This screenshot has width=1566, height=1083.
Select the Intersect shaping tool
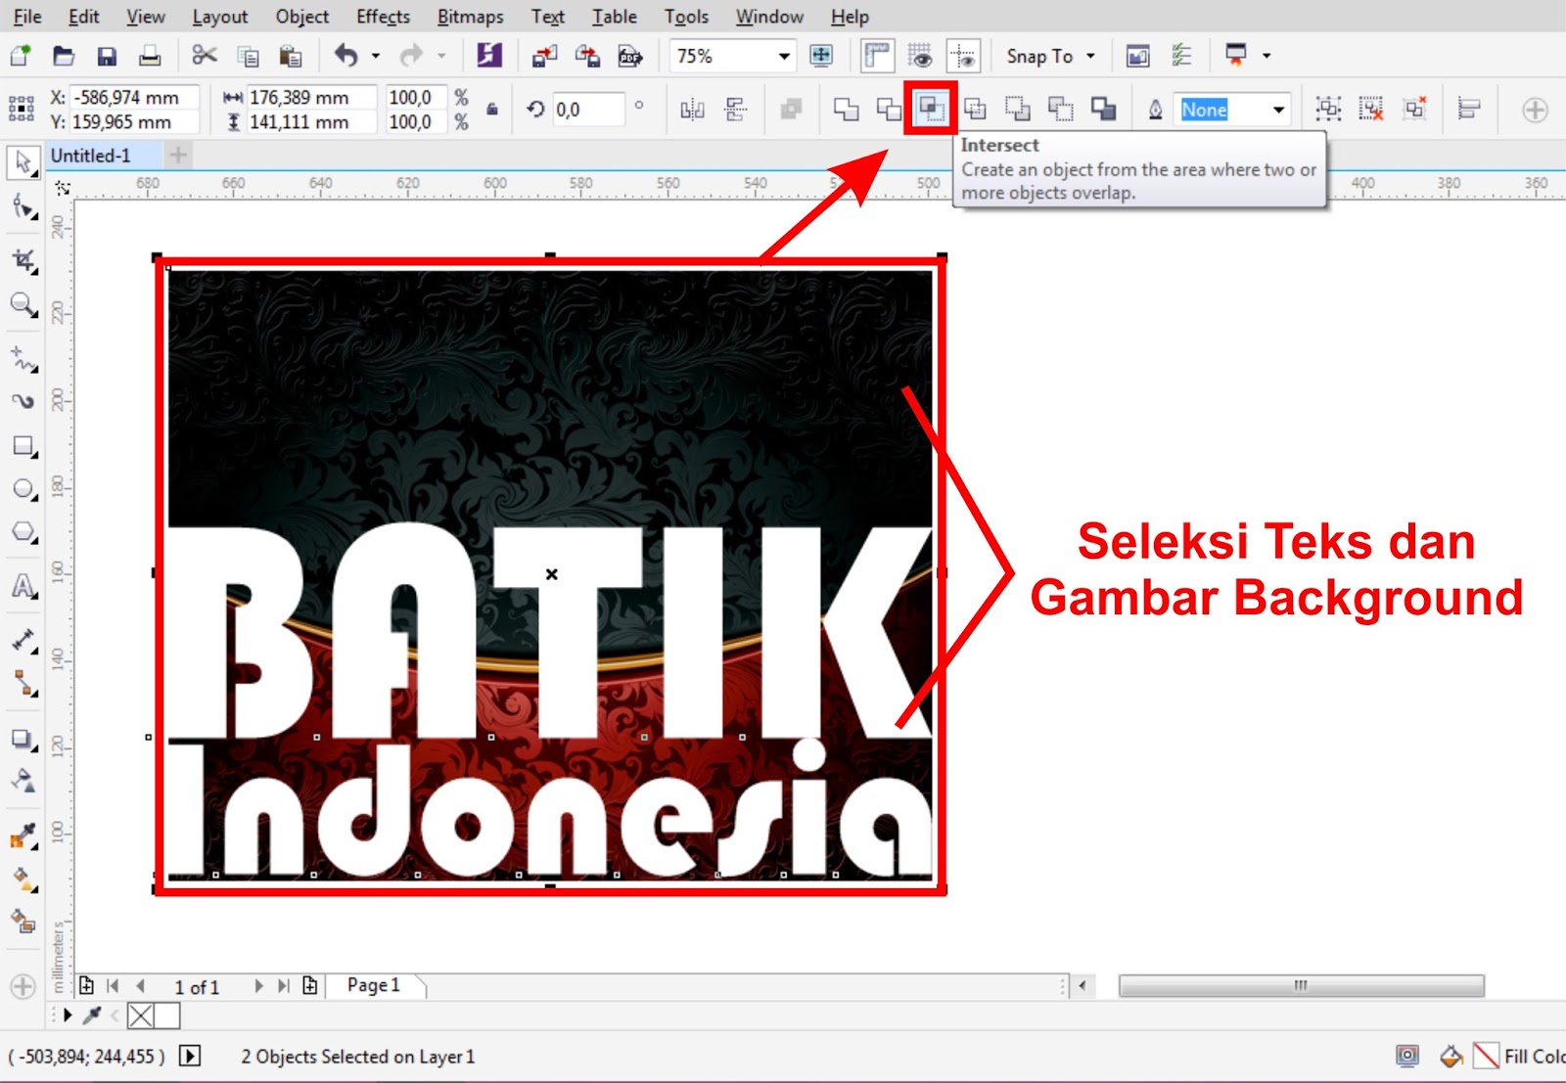926,110
